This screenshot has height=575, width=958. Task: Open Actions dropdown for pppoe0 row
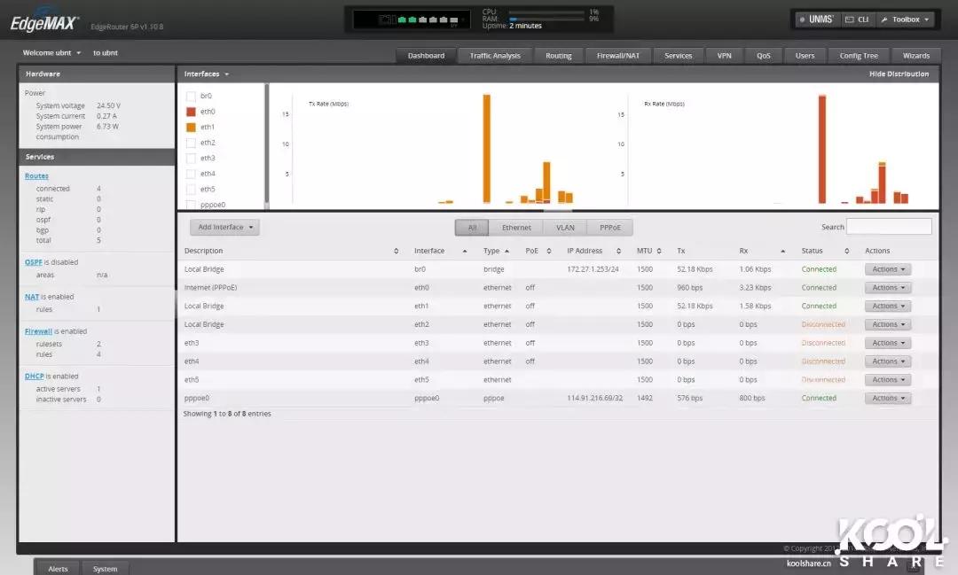tap(888, 398)
